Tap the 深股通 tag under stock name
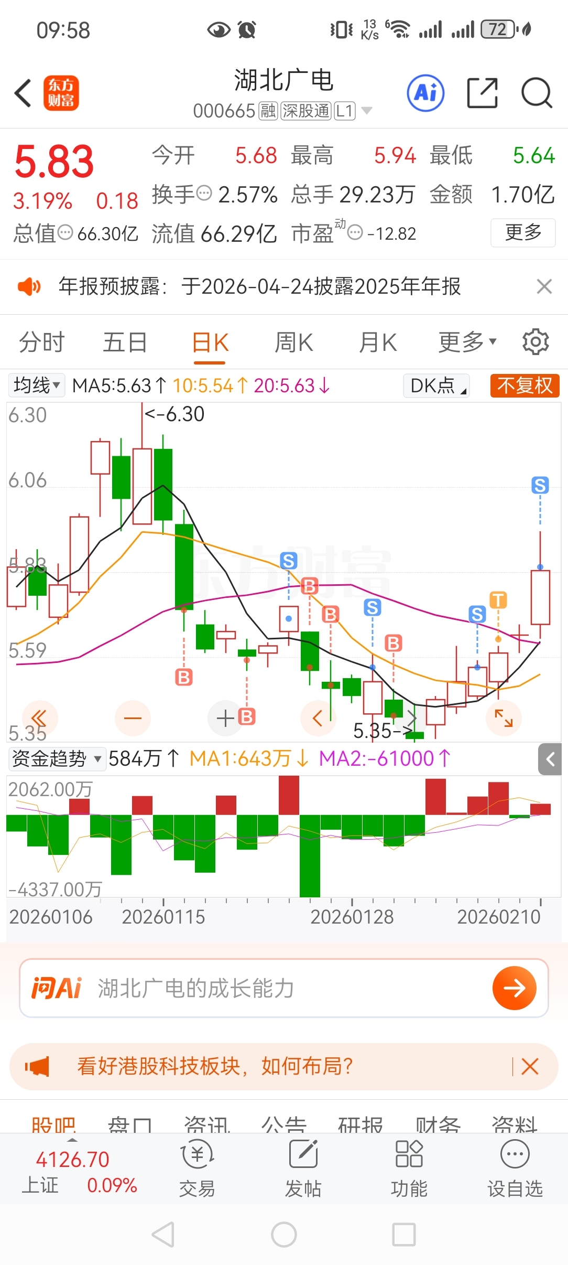The height and width of the screenshot is (1265, 568). click(306, 111)
